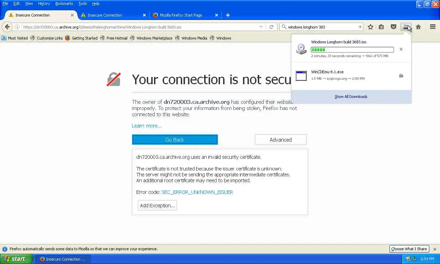Open SEC_ERROR_UNKNOWN_ISSUER error code link

pyautogui.click(x=197, y=192)
